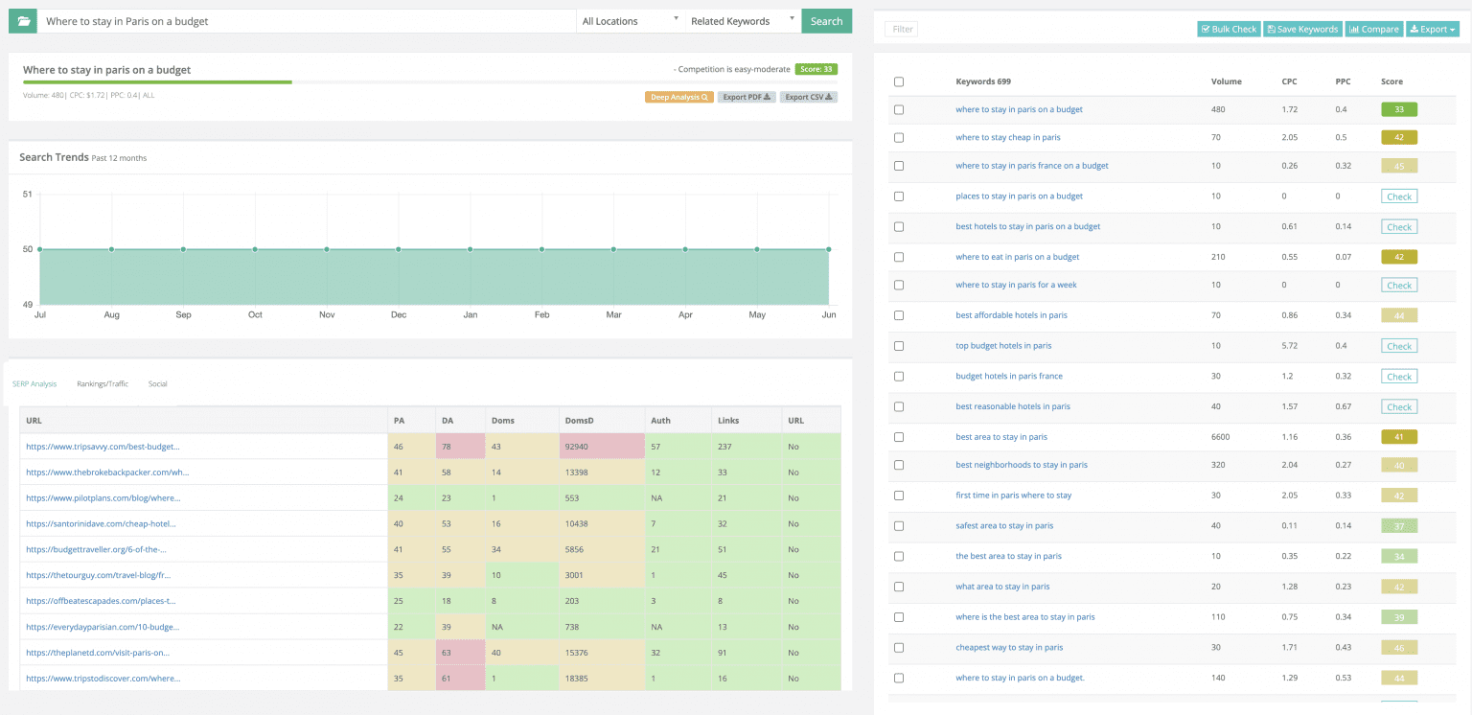Select checkbox for 'best area to stay in paris'

click(x=899, y=437)
